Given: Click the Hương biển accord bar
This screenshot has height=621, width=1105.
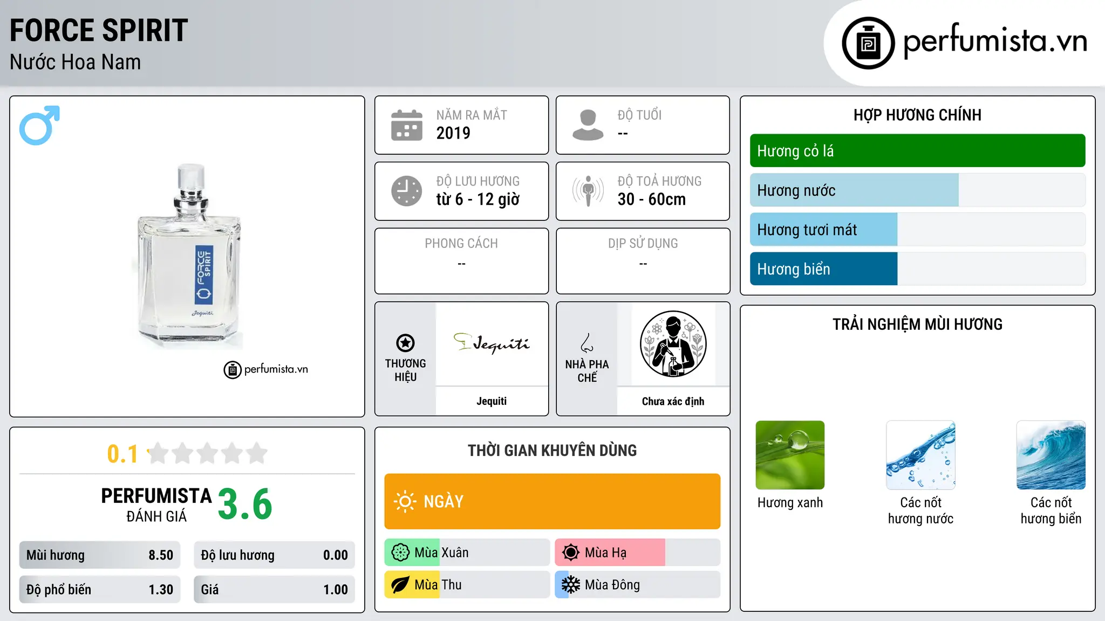Looking at the screenshot, I should [x=917, y=268].
